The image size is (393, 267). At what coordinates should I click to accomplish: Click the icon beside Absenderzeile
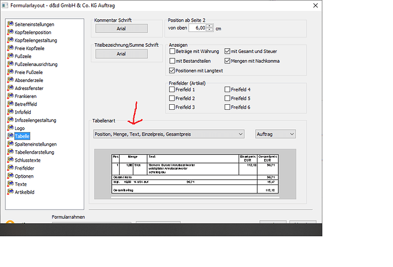(10, 80)
